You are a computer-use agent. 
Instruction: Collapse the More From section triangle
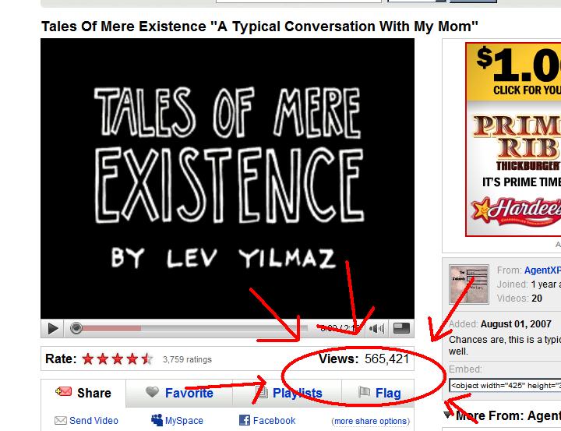tap(447, 415)
